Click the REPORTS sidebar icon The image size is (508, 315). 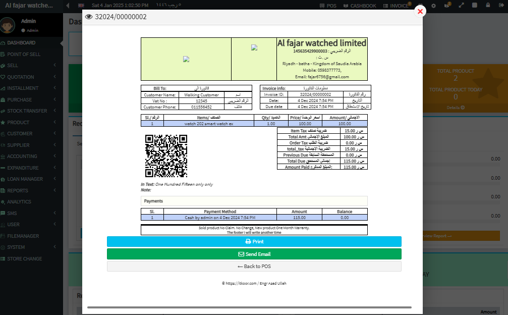[3, 190]
